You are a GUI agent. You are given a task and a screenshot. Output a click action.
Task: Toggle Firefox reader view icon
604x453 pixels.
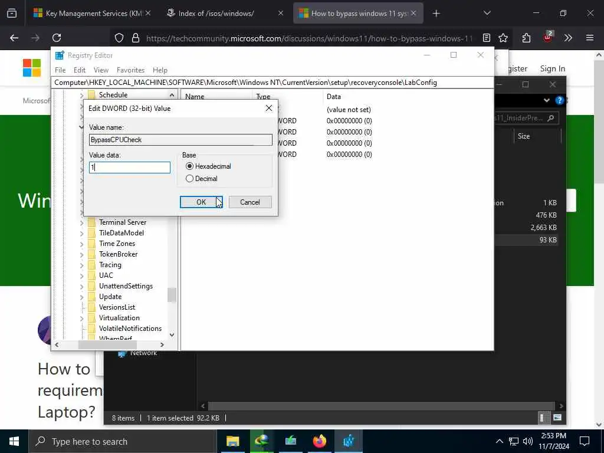[487, 38]
